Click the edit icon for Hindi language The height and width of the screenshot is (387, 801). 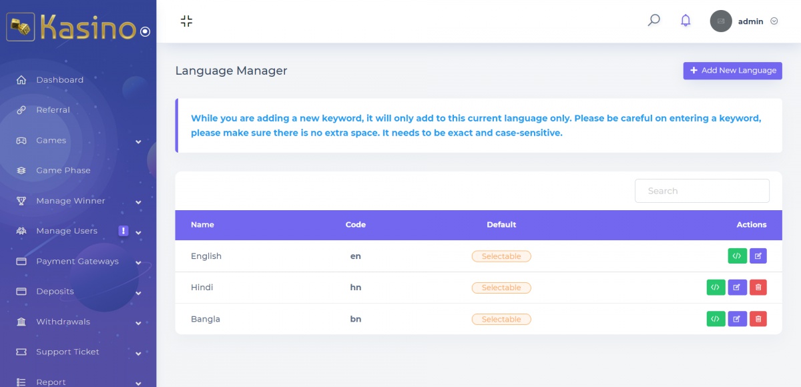(737, 288)
